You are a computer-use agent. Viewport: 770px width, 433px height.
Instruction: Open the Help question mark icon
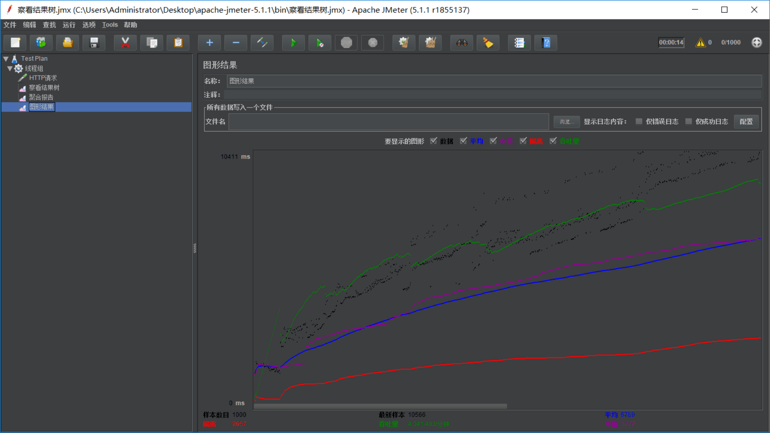coord(546,42)
